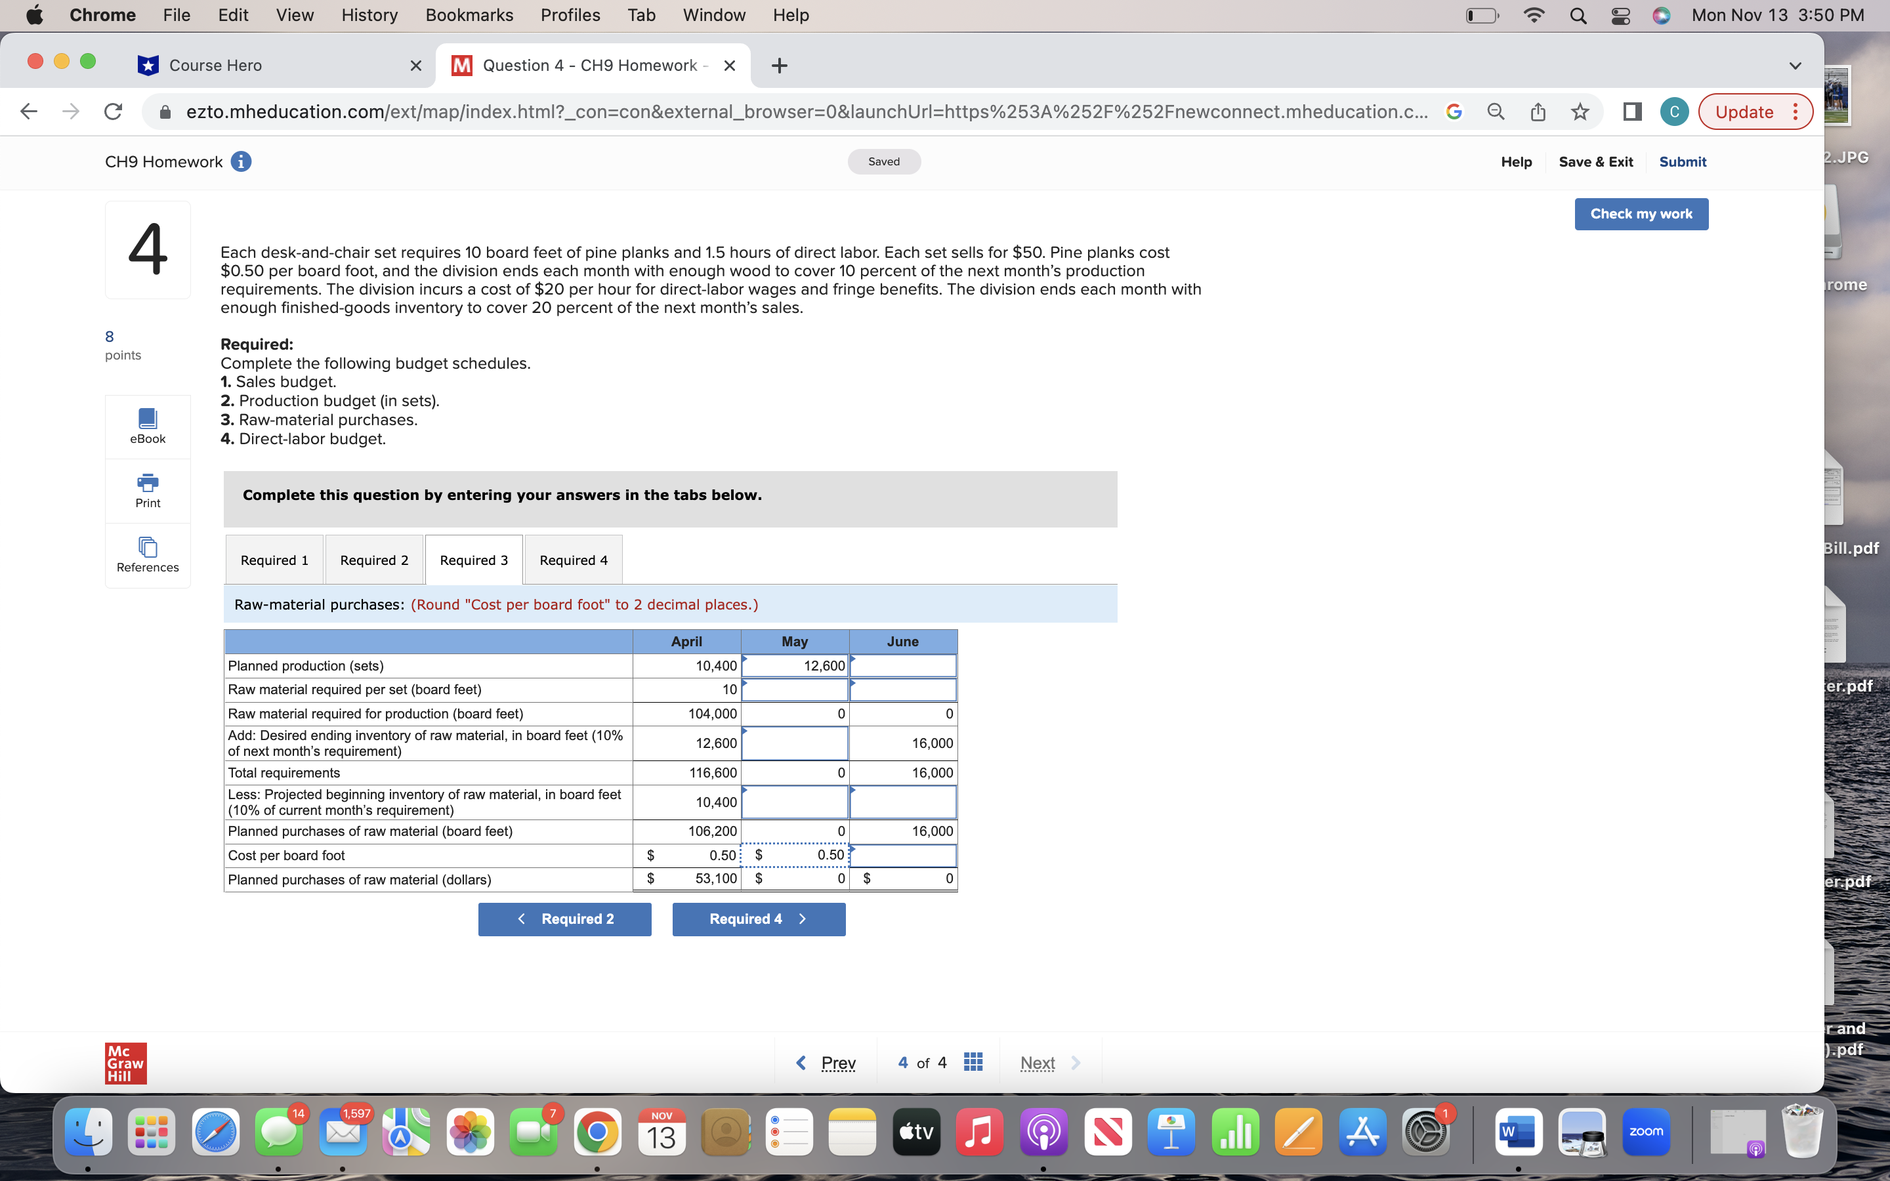The image size is (1890, 1181).
Task: Open the References panel
Action: click(x=147, y=555)
